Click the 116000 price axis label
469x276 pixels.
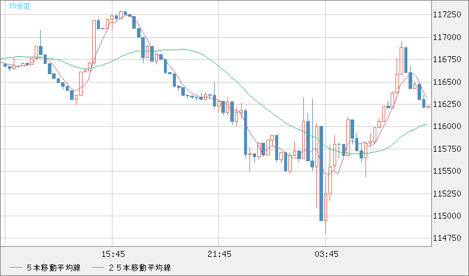pos(447,127)
